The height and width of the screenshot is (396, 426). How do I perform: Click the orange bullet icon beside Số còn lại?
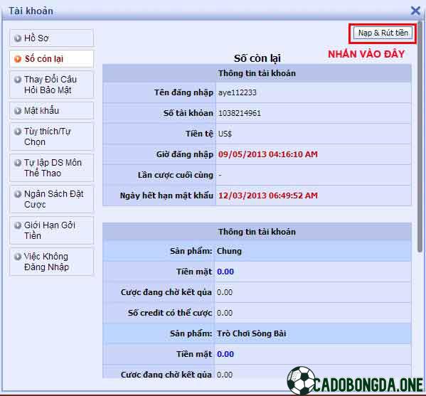coord(18,59)
